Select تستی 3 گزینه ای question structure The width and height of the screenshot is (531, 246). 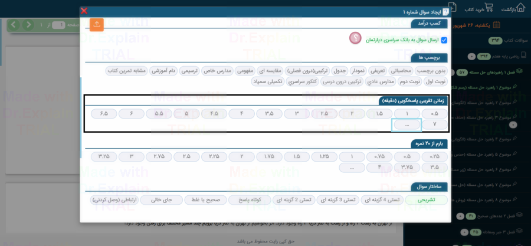pos(338,200)
